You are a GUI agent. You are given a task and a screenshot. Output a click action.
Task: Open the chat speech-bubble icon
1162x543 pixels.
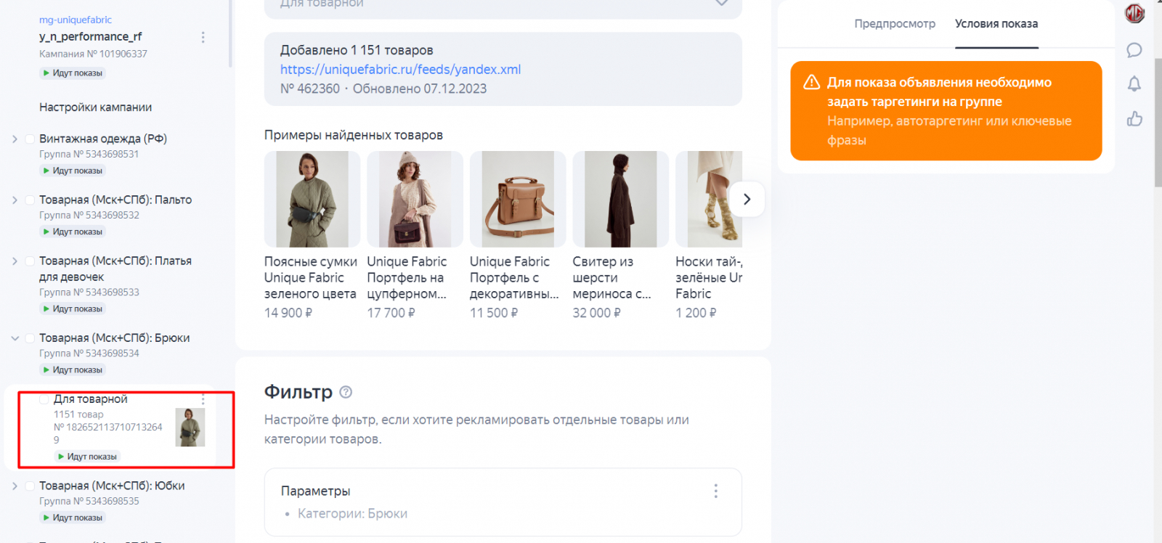tap(1134, 50)
